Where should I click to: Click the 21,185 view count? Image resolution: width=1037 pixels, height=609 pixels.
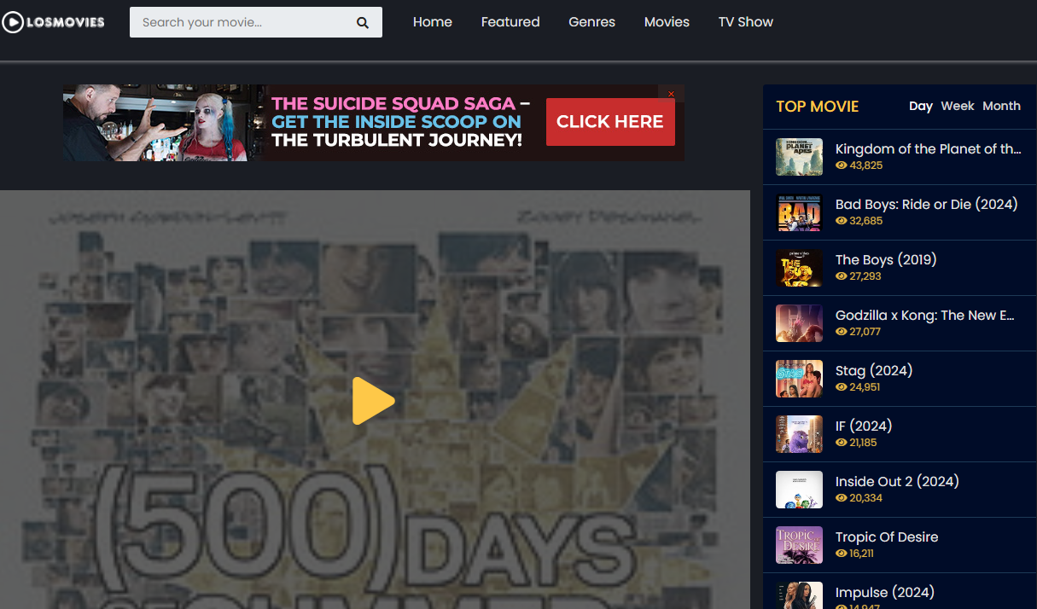[x=864, y=443]
